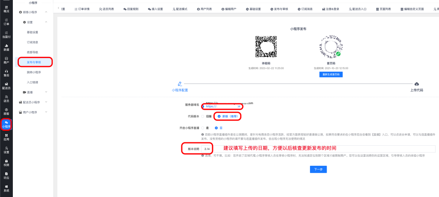Viewport: 439px width, 197px height.
Task: Select 新版(推荐) code version radio
Action: tap(219, 116)
